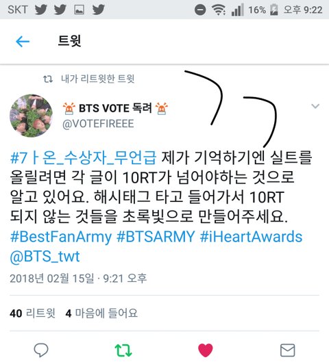Tap the do-not-disturb status icon
This screenshot has width=329, height=364.
[x=200, y=10]
